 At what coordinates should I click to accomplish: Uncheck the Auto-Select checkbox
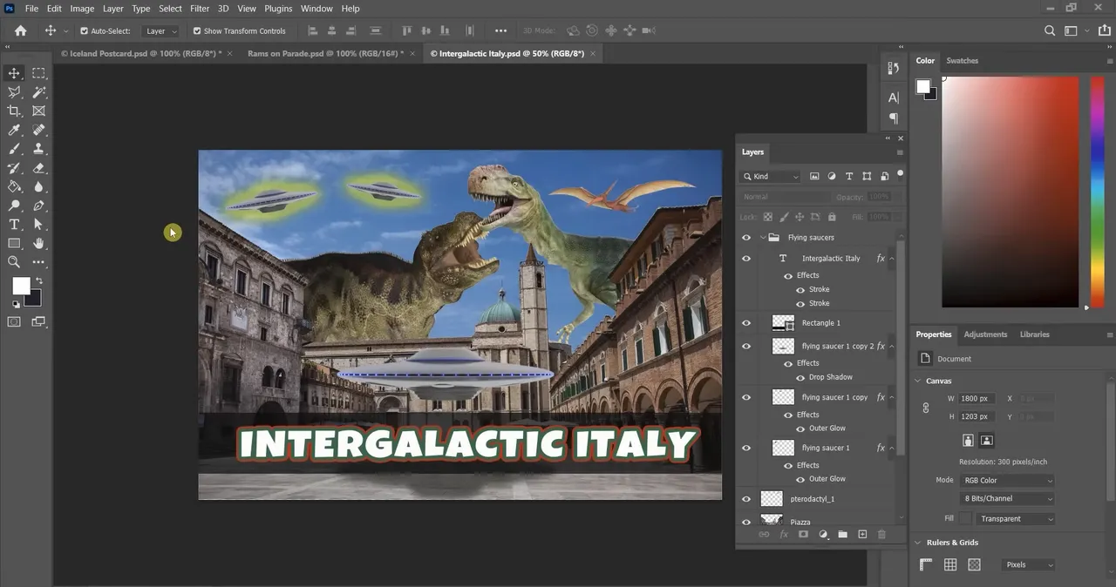coord(85,30)
